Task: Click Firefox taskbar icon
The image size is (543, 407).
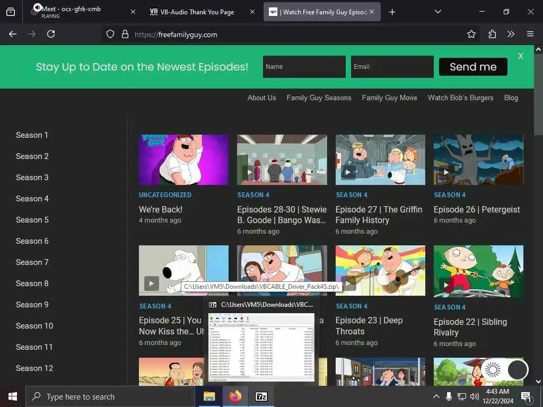Action: [235, 396]
